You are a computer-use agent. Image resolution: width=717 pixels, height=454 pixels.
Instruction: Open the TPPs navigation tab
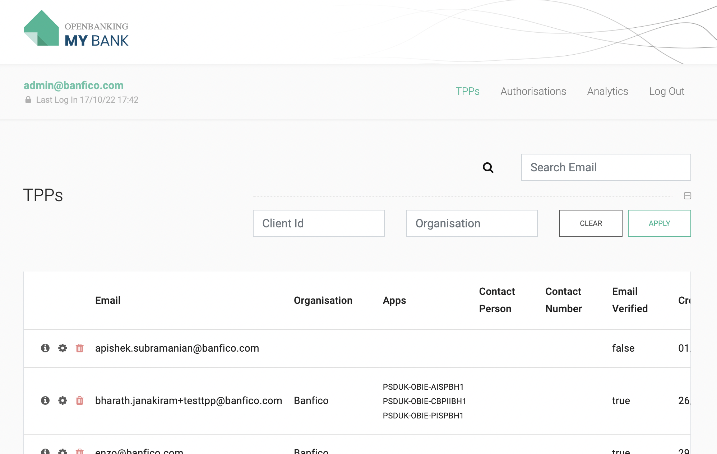467,91
